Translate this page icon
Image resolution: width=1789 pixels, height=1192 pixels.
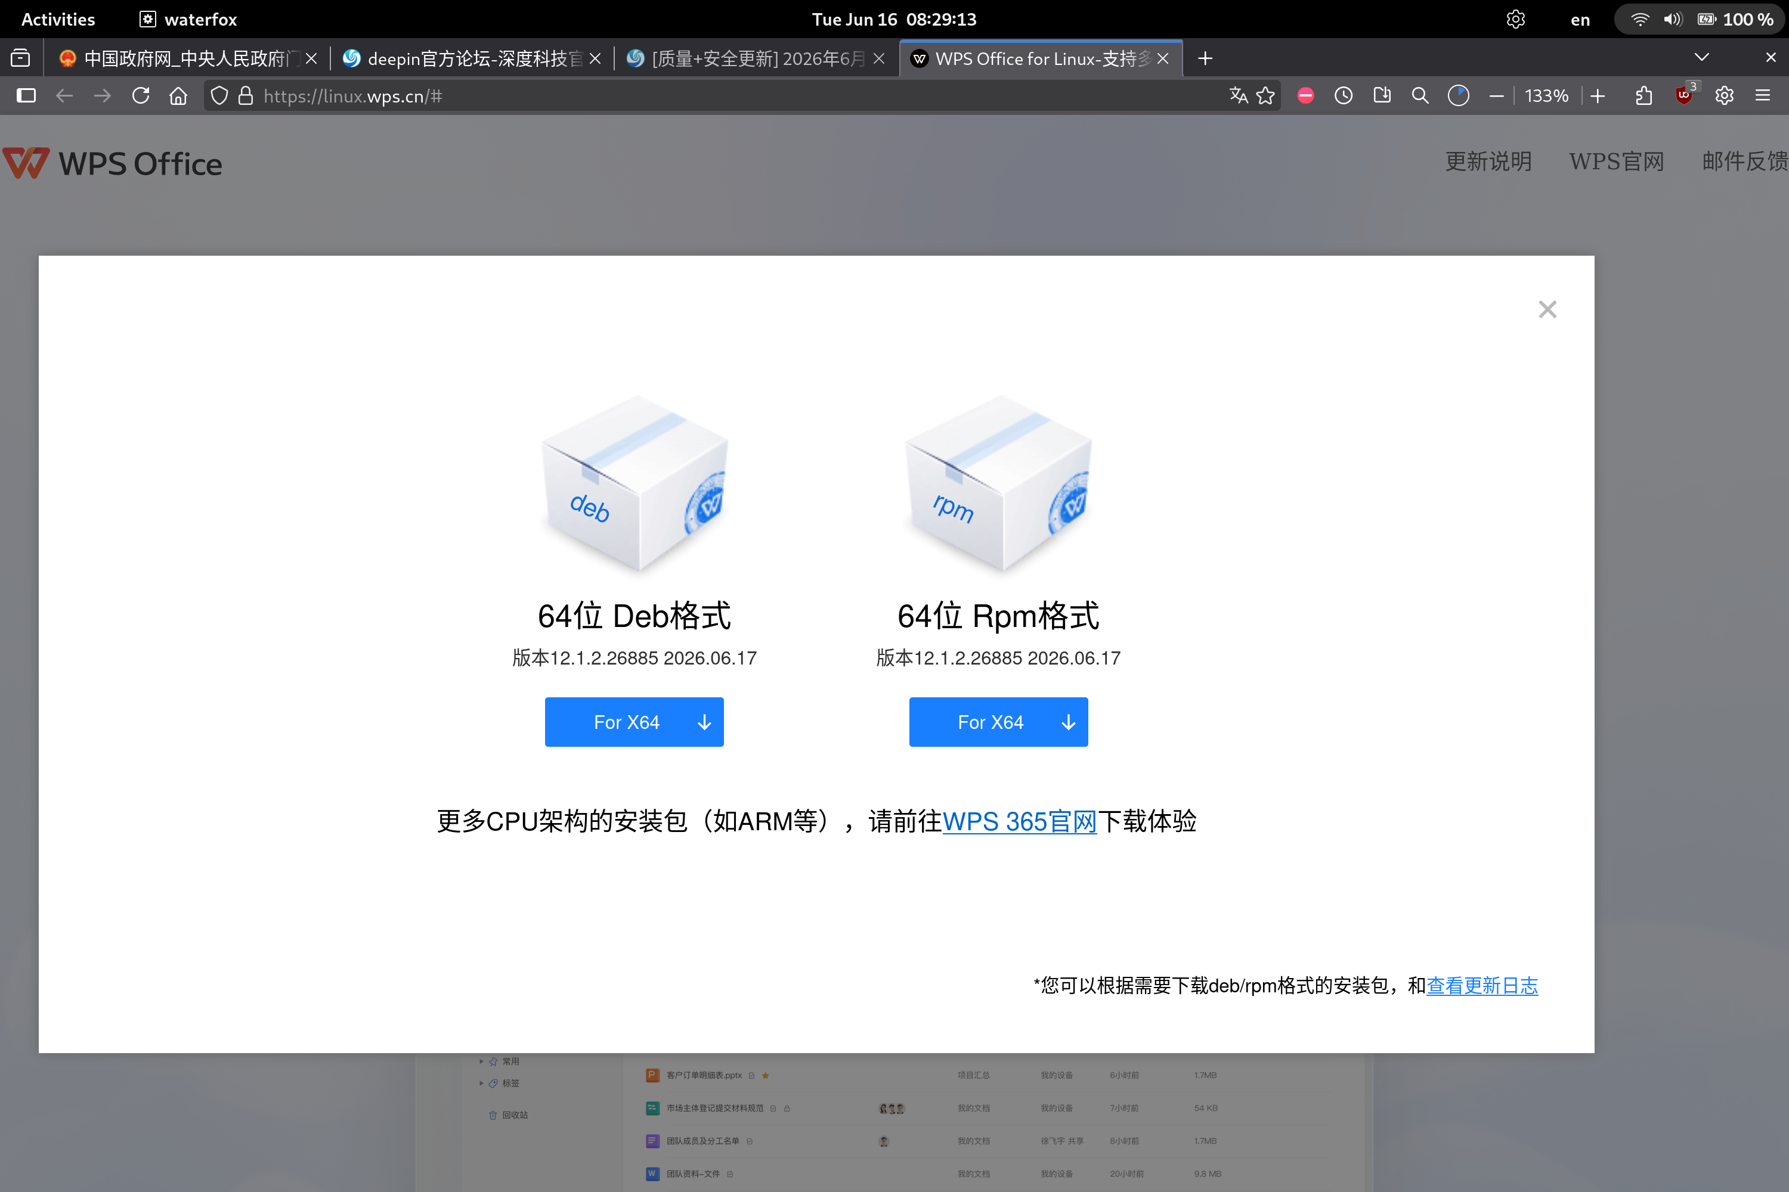point(1239,96)
